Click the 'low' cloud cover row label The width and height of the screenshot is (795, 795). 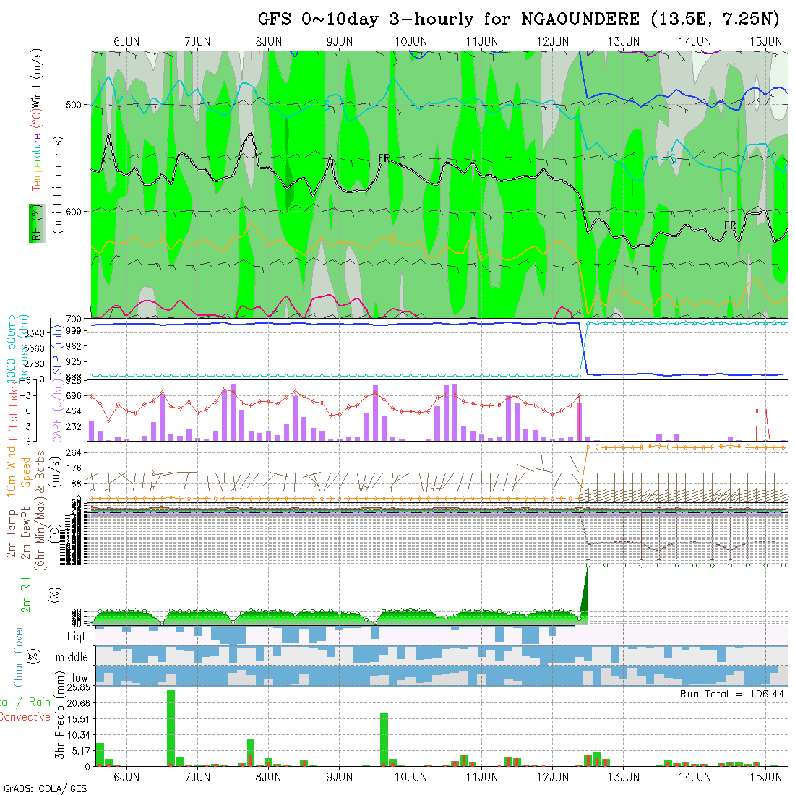click(x=79, y=678)
